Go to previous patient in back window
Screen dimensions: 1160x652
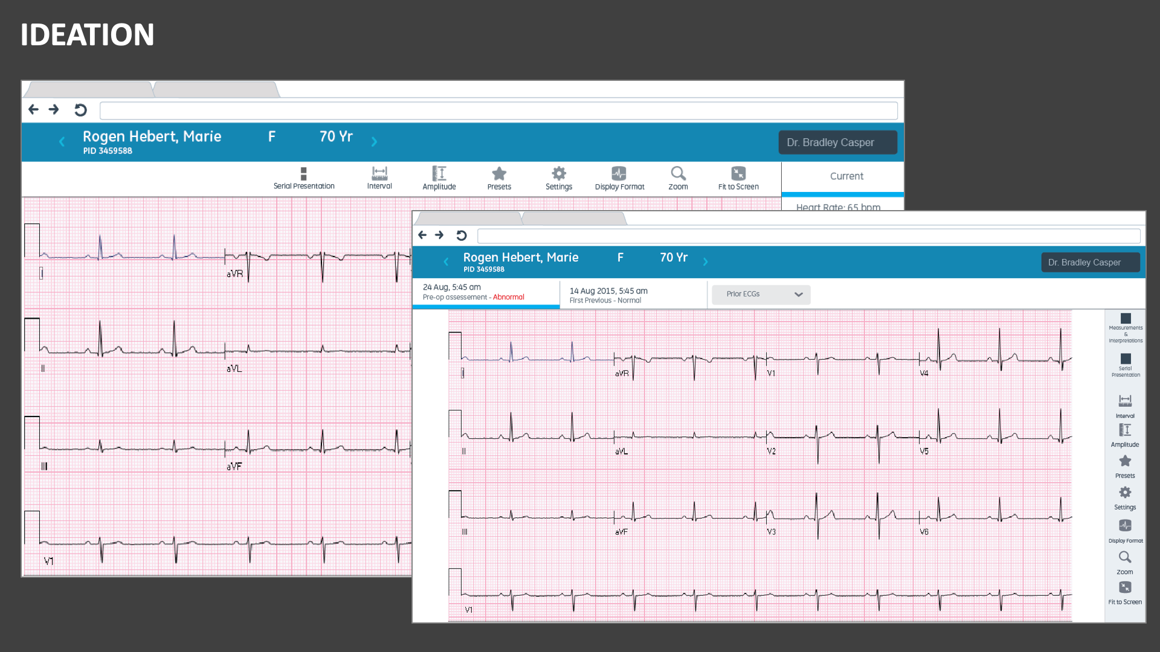click(x=62, y=142)
